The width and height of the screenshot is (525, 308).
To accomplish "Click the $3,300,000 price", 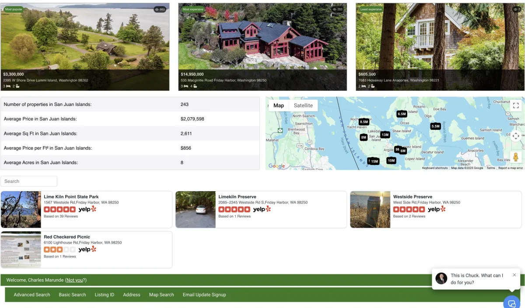I will (x=14, y=74).
